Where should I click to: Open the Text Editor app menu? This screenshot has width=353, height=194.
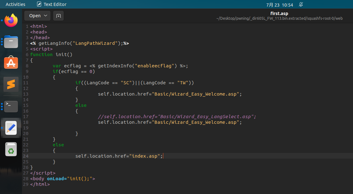pos(52,4)
